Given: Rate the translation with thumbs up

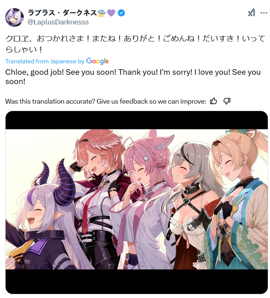Looking at the screenshot, I should [x=214, y=101].
